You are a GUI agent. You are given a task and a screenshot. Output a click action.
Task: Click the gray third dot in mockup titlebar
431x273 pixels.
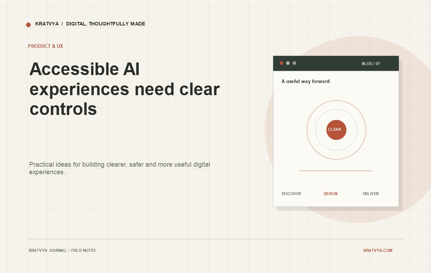point(295,63)
